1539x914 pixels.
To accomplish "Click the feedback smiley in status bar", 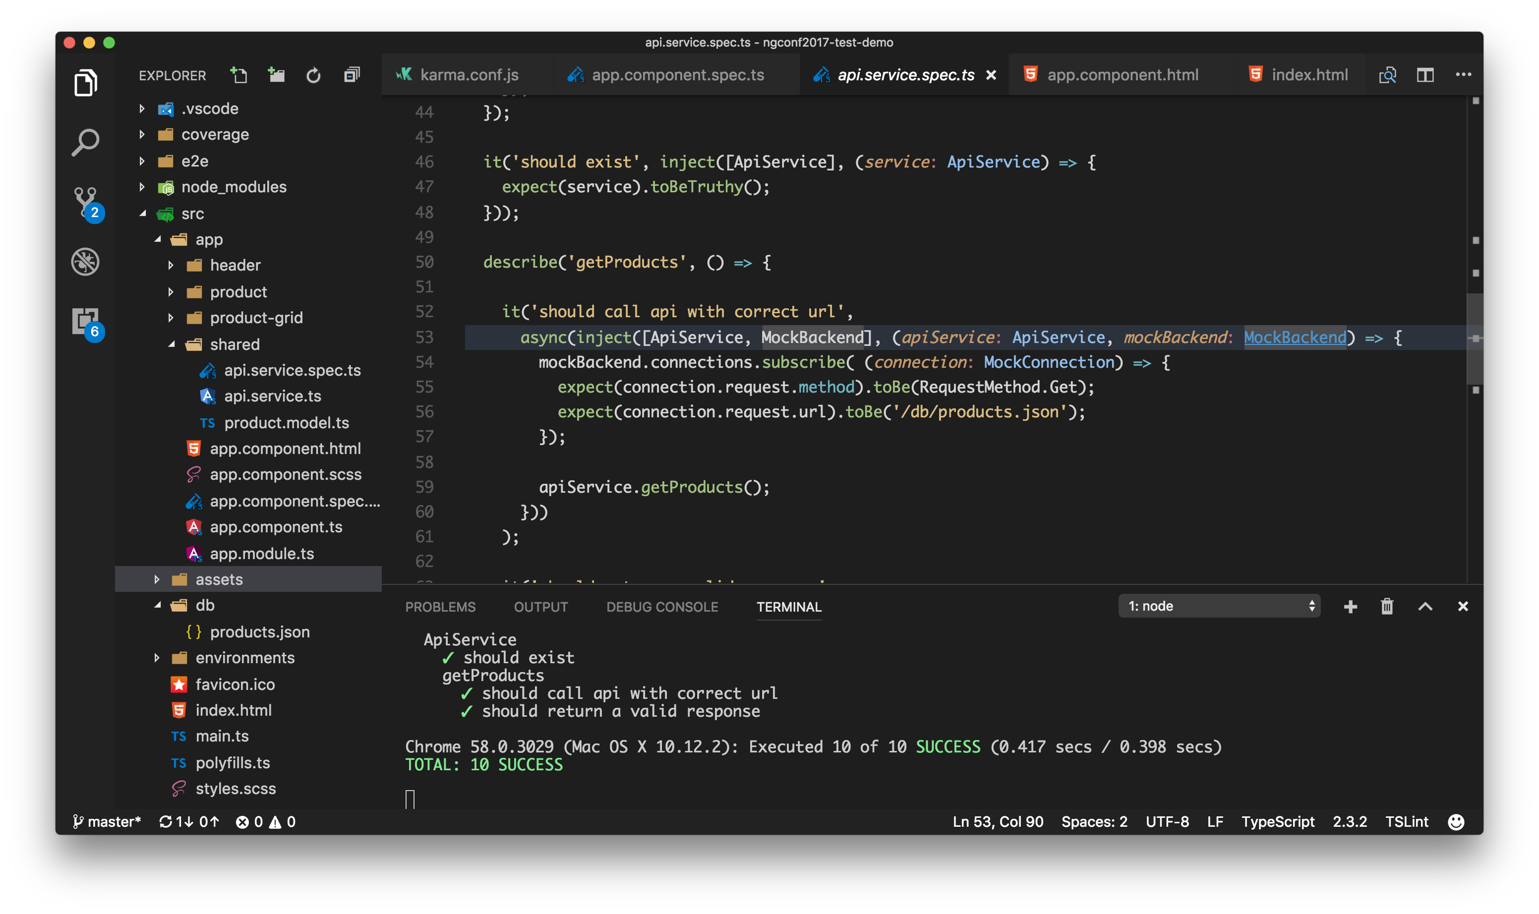I will (1456, 822).
